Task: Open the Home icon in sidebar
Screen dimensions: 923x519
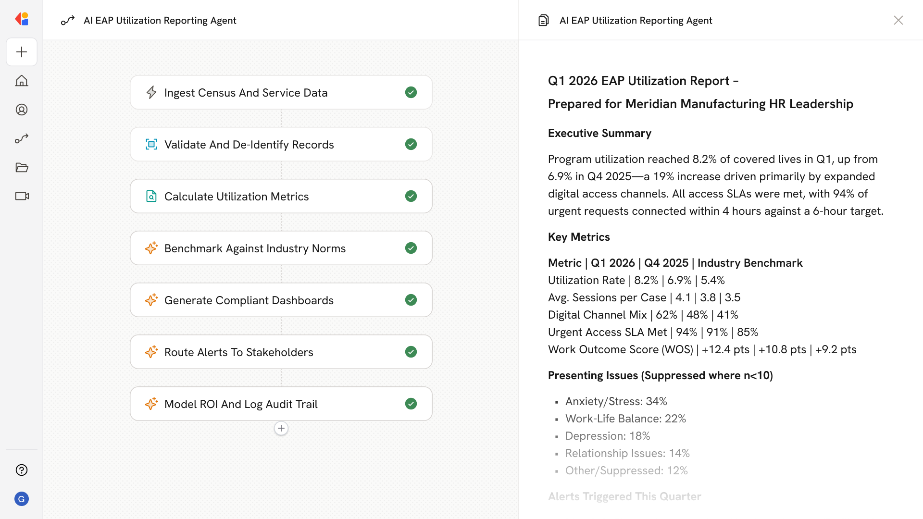Action: tap(22, 81)
